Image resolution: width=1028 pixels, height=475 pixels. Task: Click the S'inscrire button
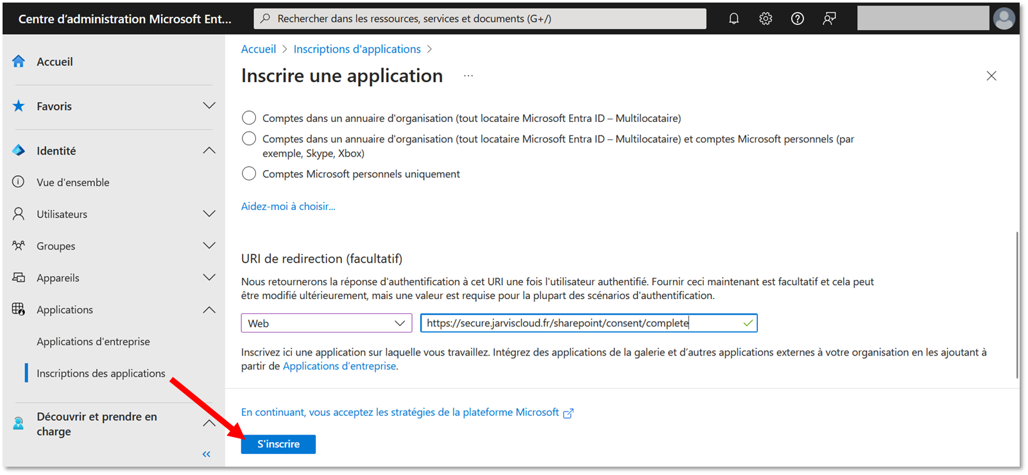278,444
